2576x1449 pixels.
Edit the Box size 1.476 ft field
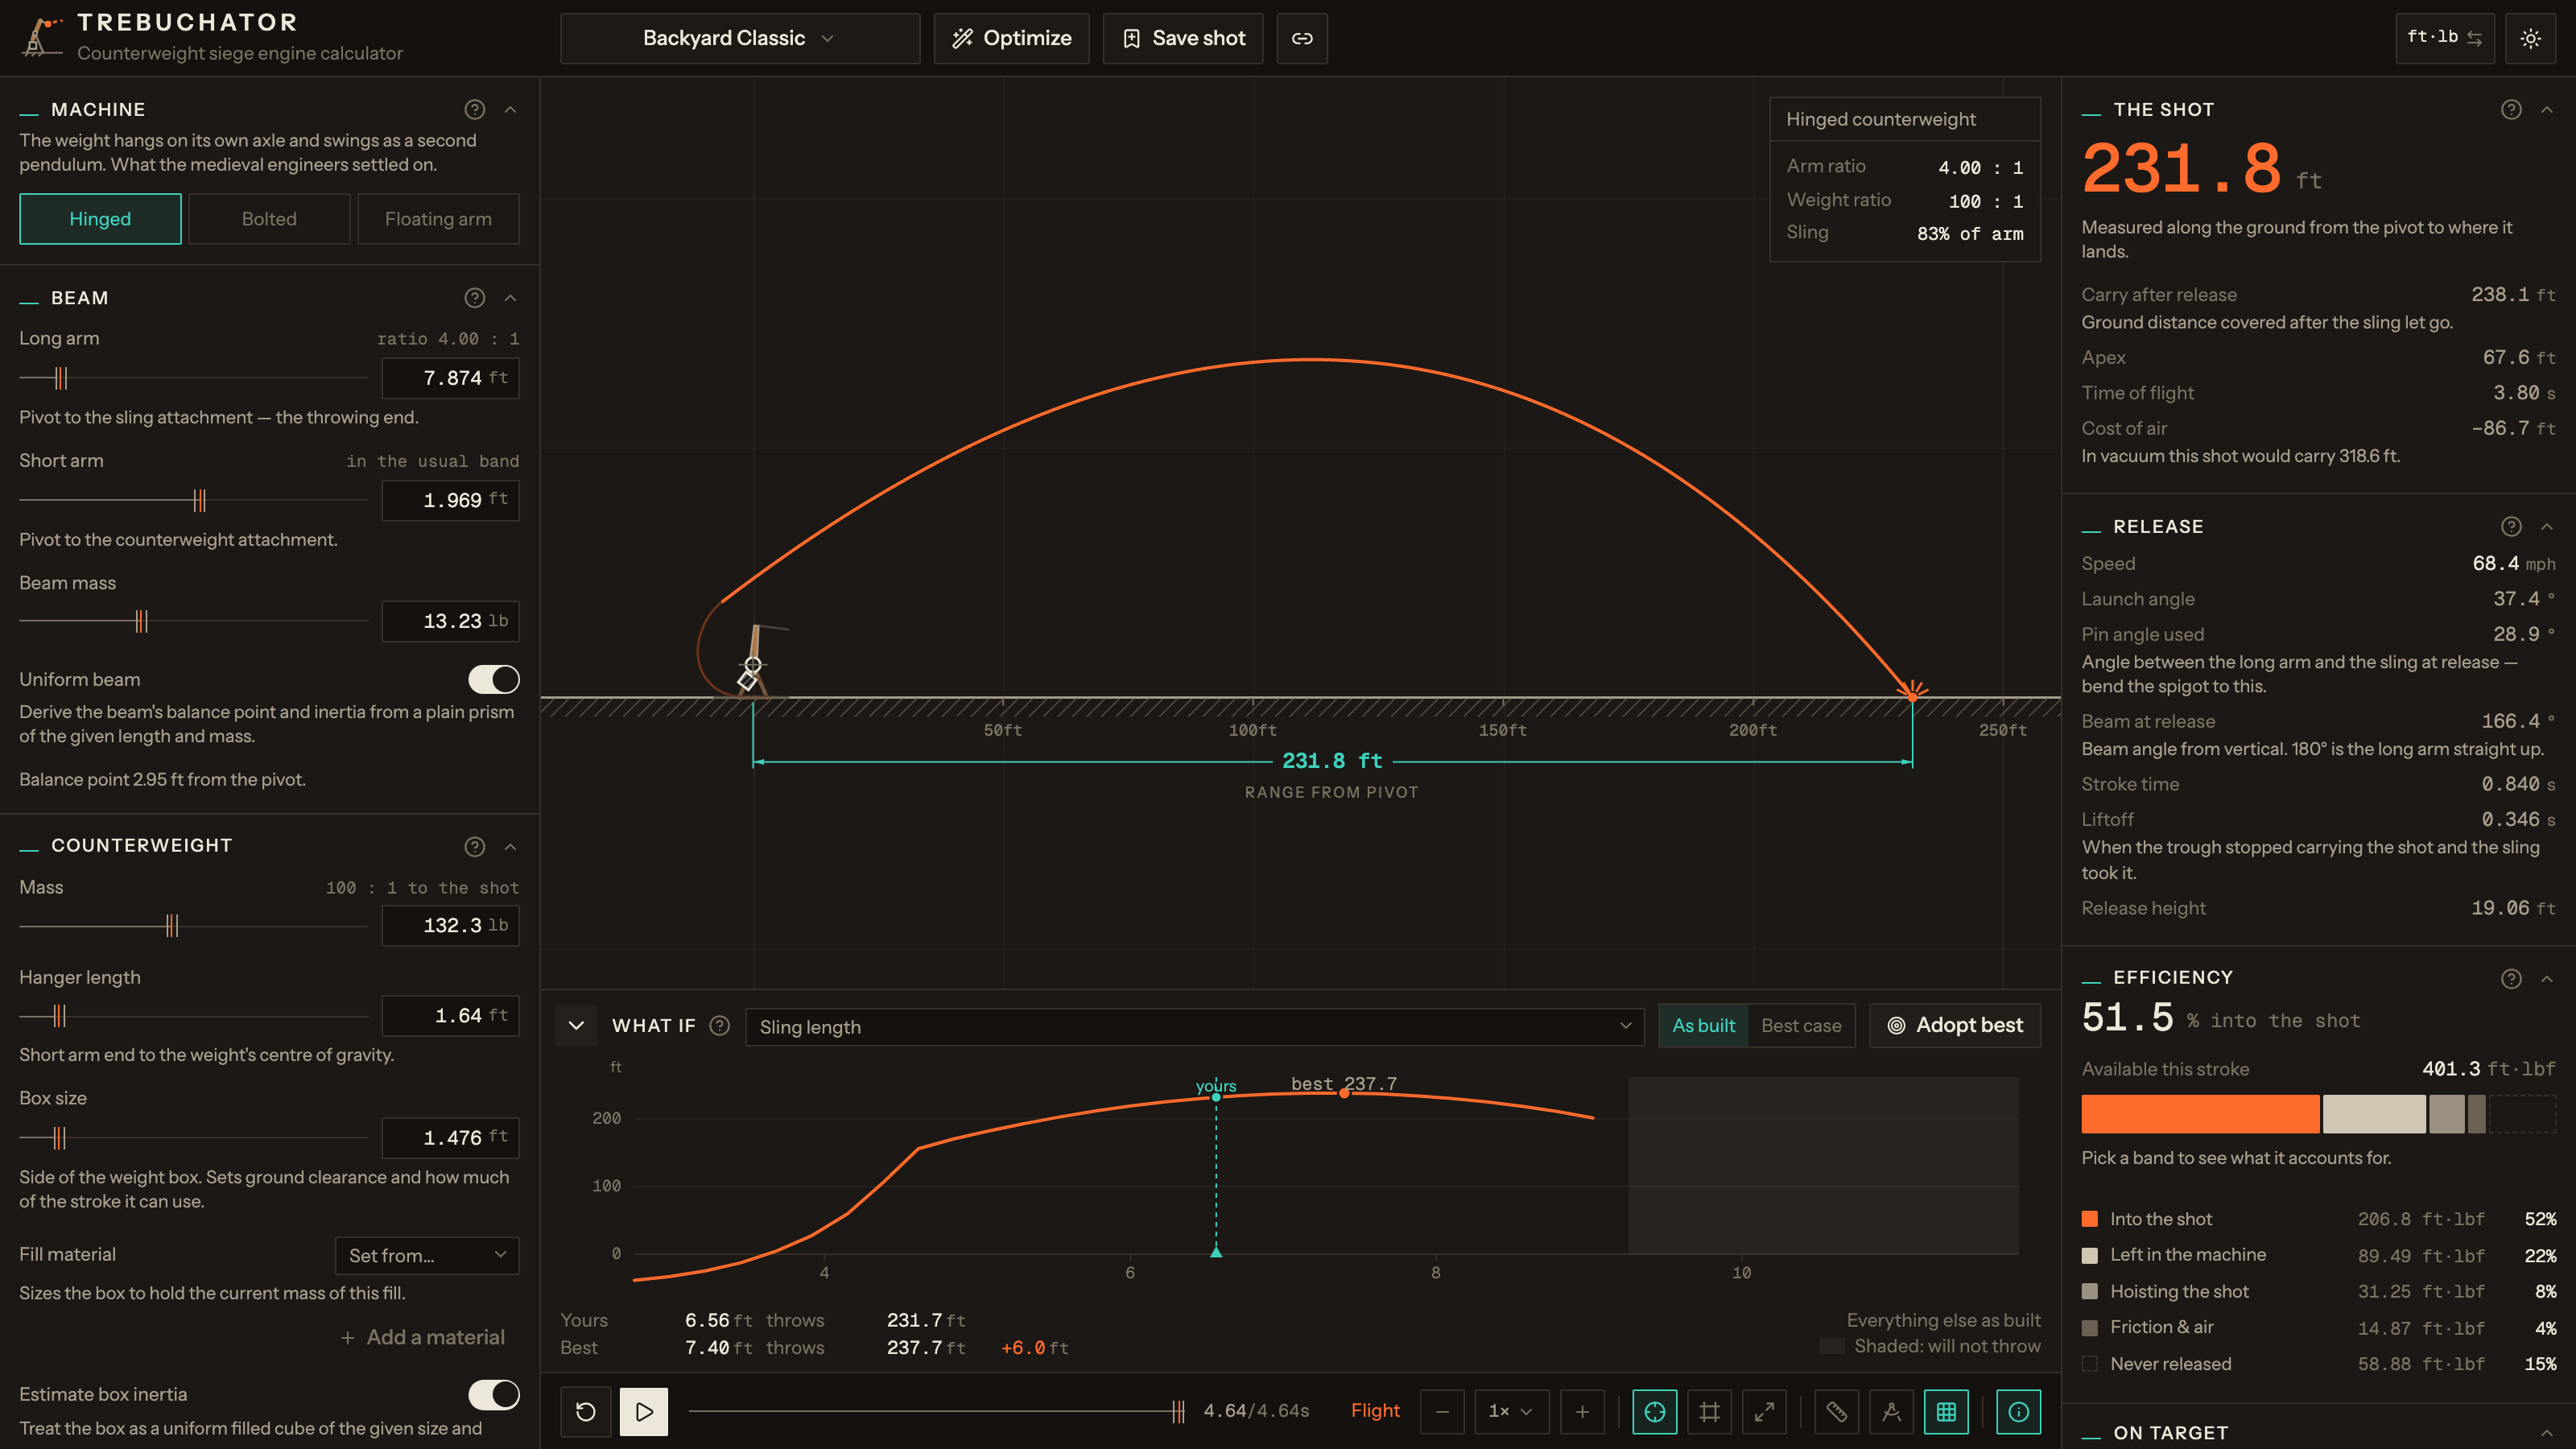click(451, 1138)
